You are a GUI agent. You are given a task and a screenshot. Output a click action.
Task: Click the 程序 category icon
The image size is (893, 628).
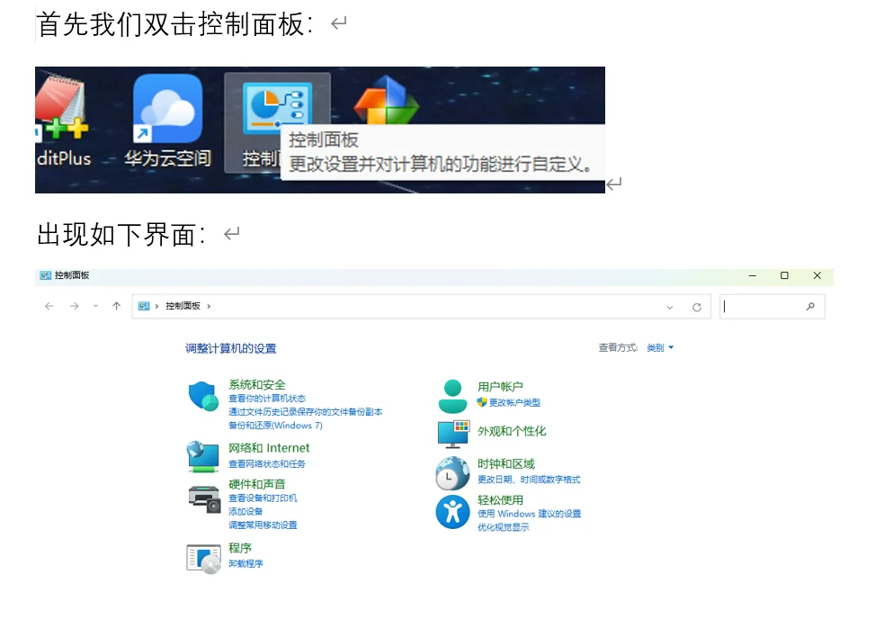(x=203, y=558)
